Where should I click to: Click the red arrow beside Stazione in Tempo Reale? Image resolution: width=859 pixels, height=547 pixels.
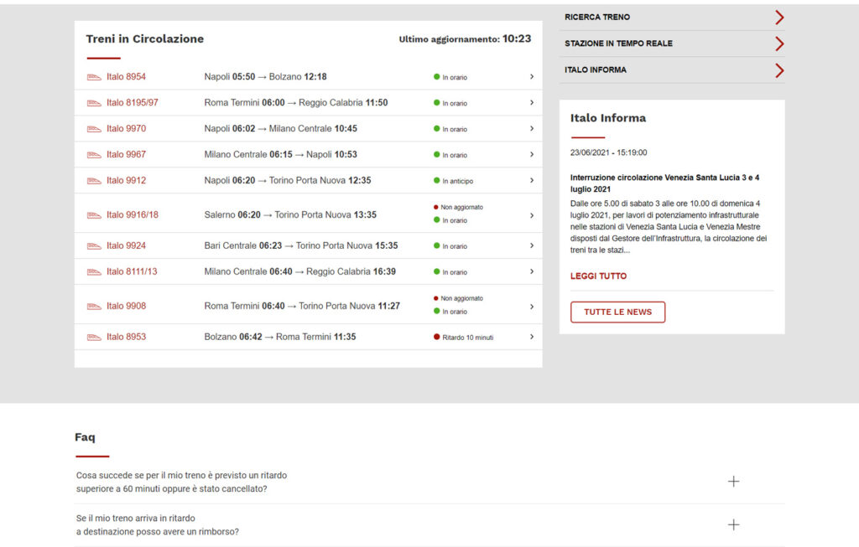(x=779, y=44)
